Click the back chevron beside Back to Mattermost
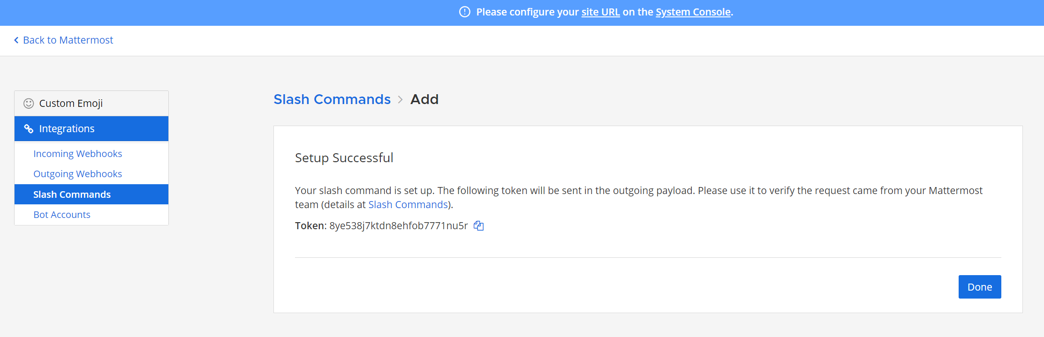The height and width of the screenshot is (337, 1044). (16, 40)
